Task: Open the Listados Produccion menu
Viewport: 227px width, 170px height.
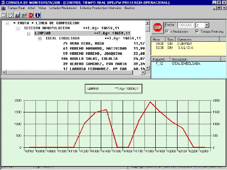Action: coord(63,8)
